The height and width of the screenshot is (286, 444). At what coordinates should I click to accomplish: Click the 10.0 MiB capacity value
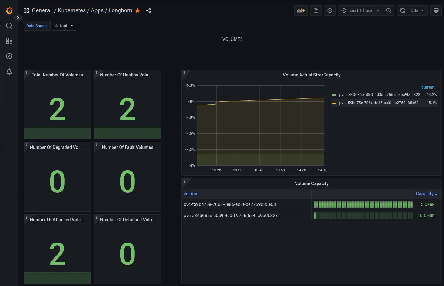[426, 216]
